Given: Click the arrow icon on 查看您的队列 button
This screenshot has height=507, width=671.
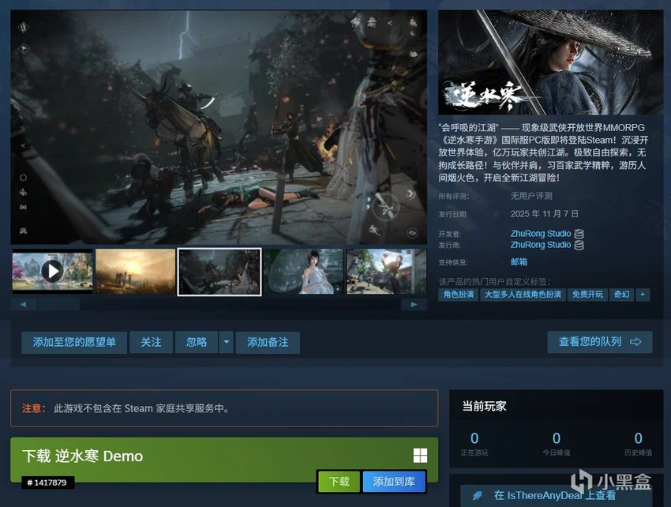Looking at the screenshot, I should [636, 342].
